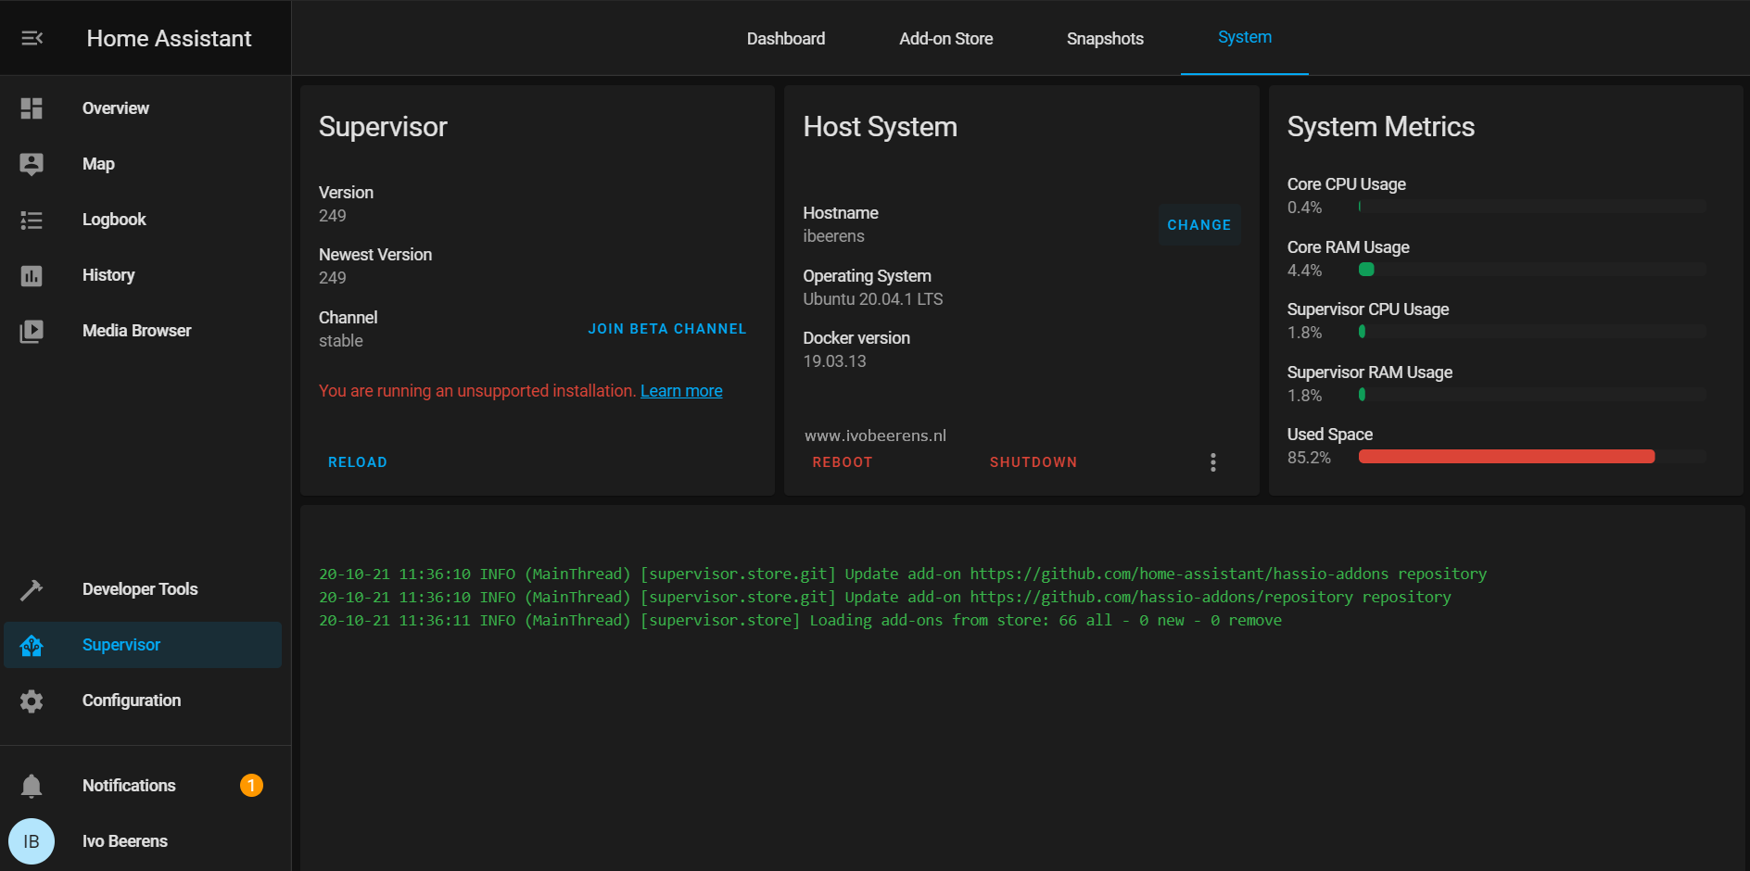Click Change hostname button

[x=1198, y=225]
